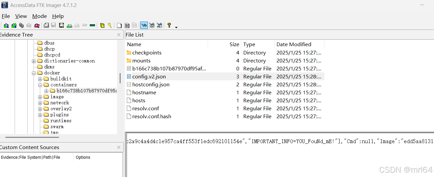Click the Export Logical Image AD1 icon
The image size is (434, 177).
click(61, 25)
